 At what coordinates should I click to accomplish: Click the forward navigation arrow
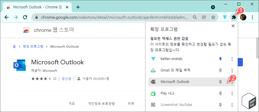(16, 17)
